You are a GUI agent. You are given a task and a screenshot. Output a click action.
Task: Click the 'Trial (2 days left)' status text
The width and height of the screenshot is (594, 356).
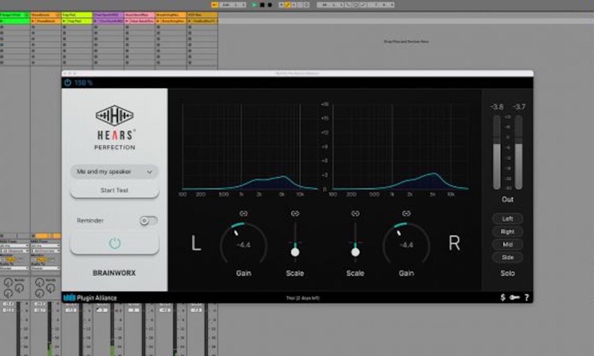click(303, 298)
